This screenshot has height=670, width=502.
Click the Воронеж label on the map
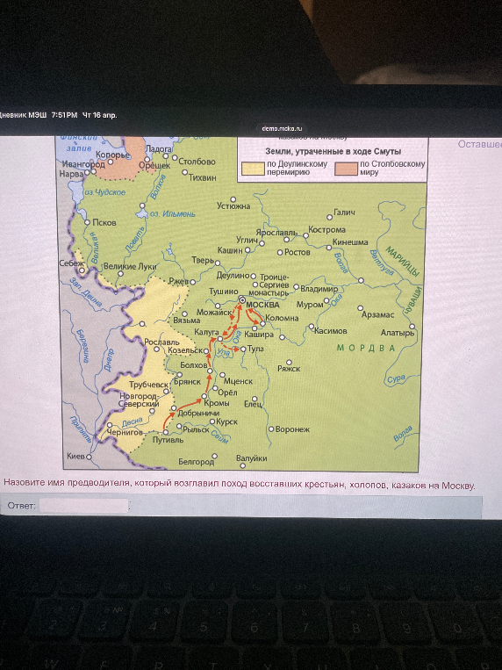[292, 429]
